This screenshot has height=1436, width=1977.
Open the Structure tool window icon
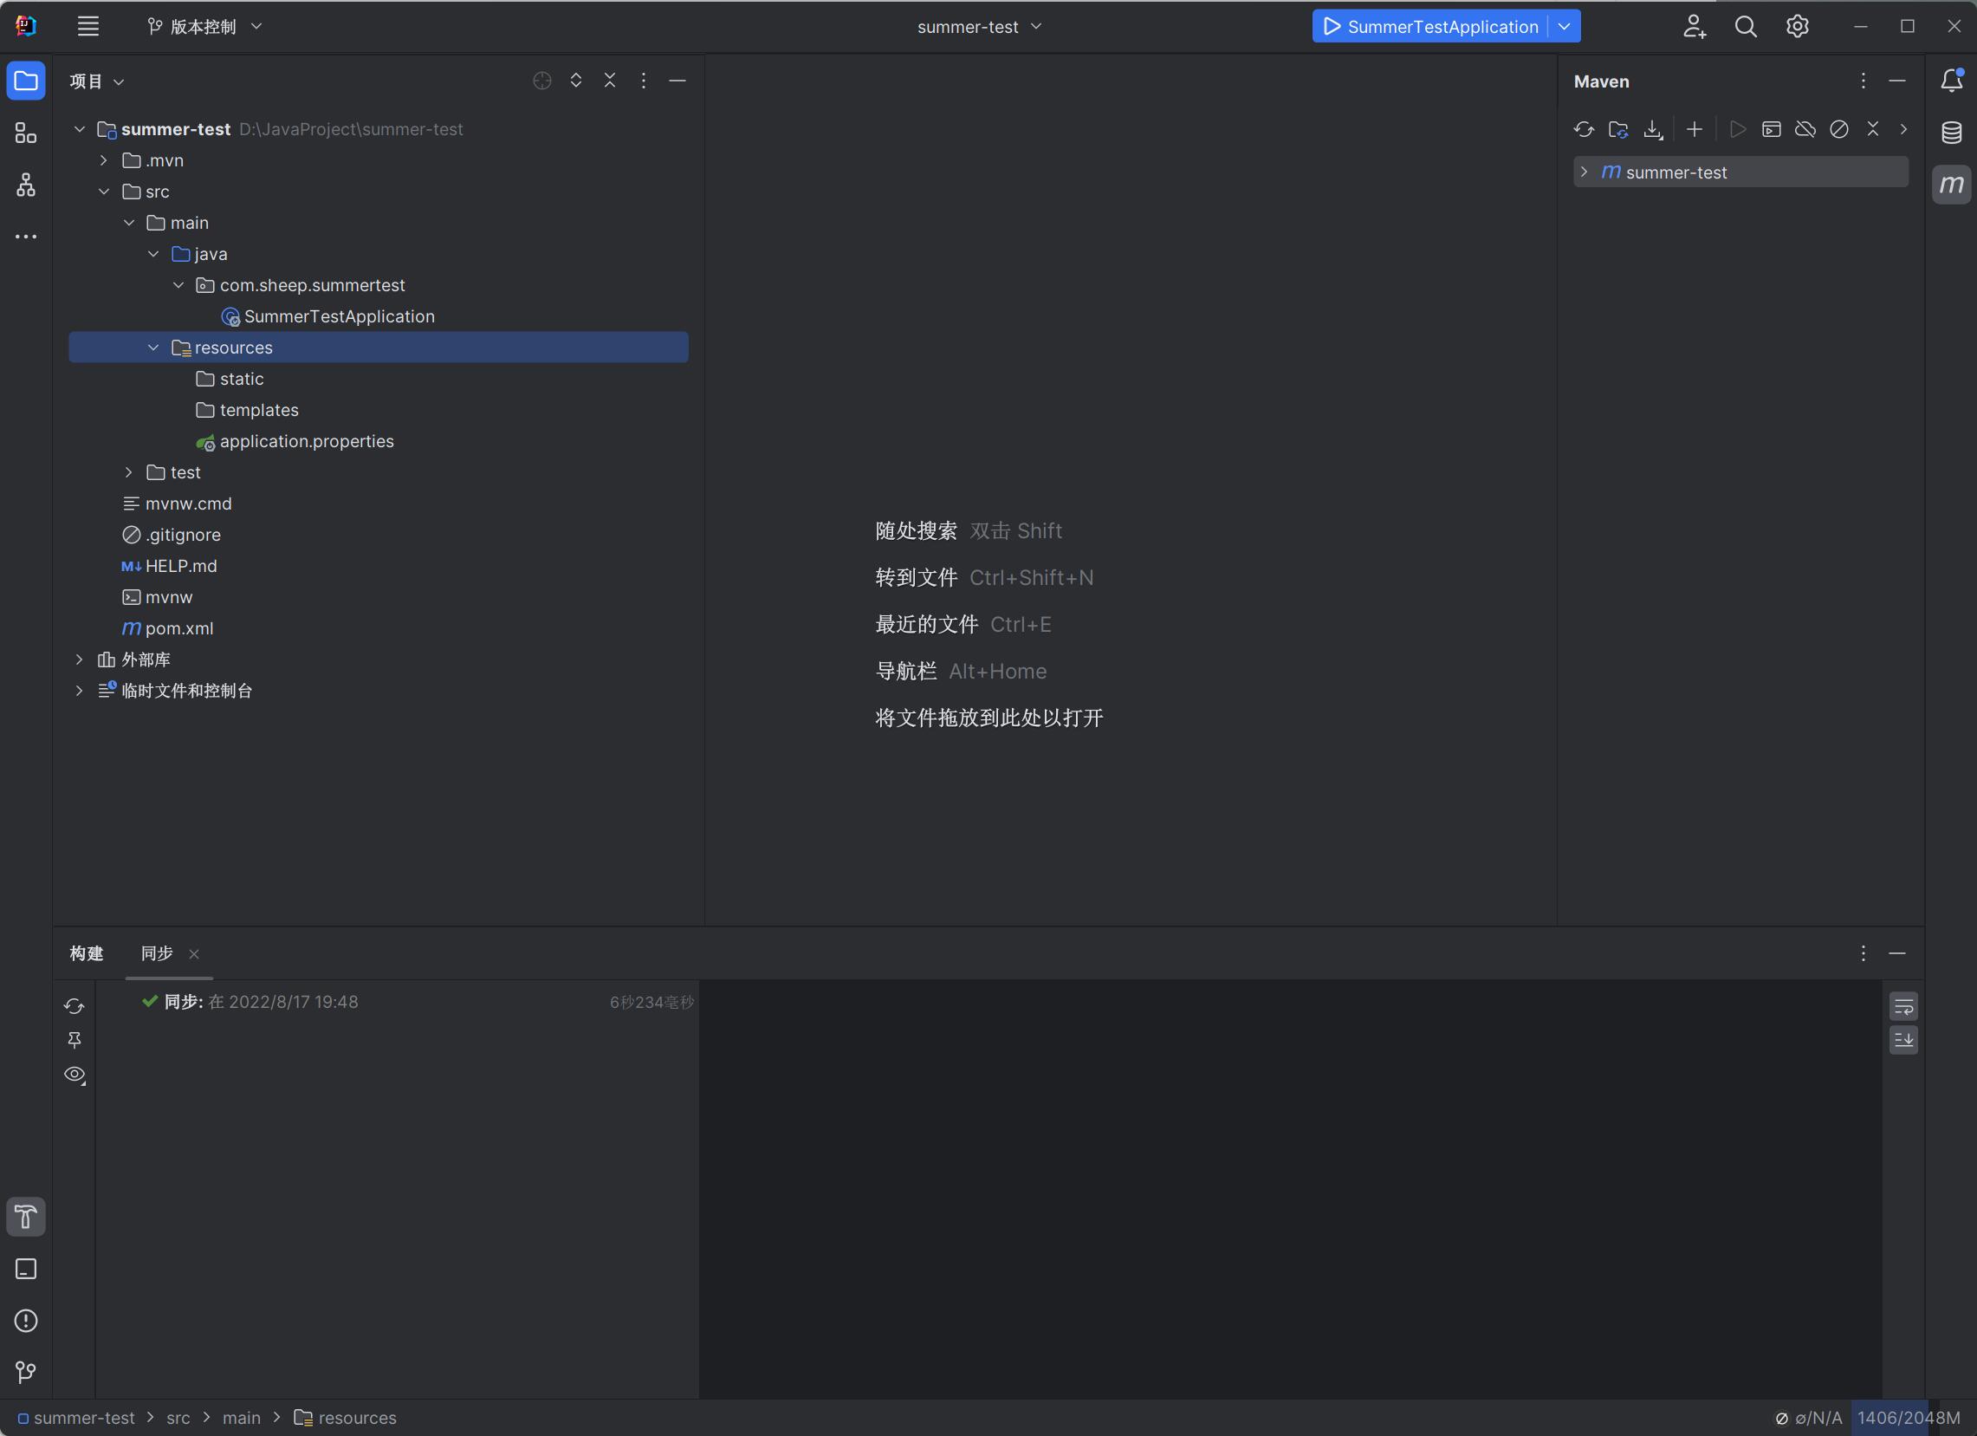pos(25,133)
